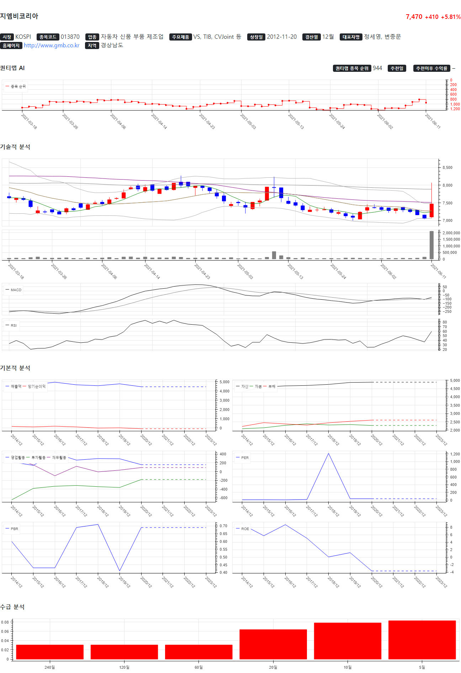
Task: Select the 결산월 badge label
Action: point(312,37)
